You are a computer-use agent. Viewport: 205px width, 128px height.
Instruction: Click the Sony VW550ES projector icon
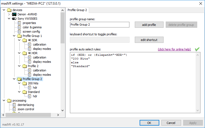[x=14, y=19]
